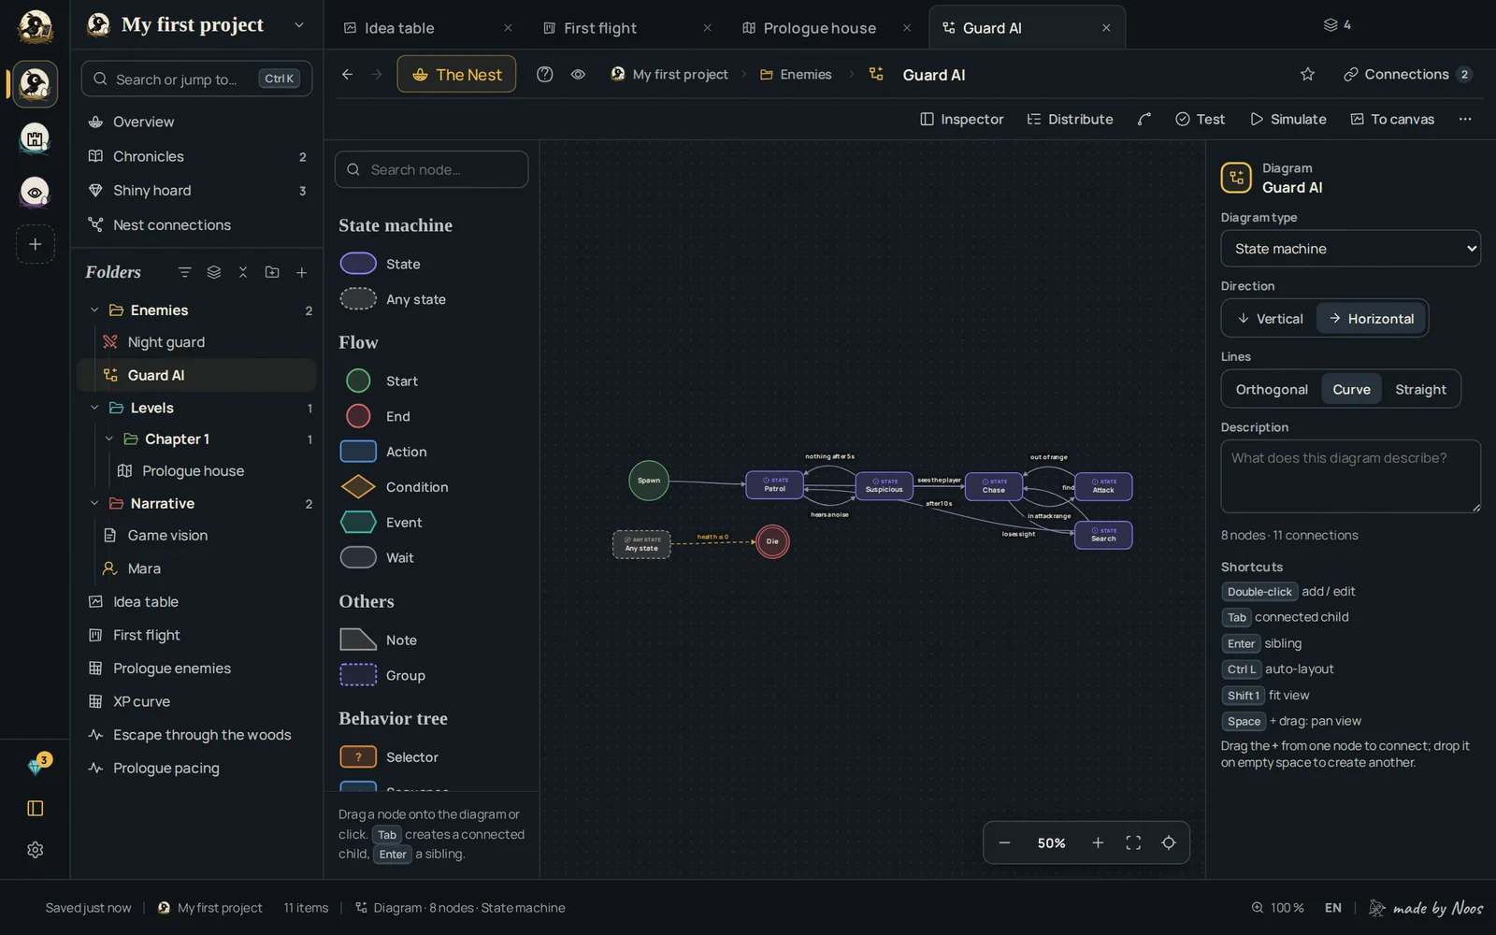This screenshot has width=1496, height=935.
Task: Toggle the eye preview icon
Action: 578,74
